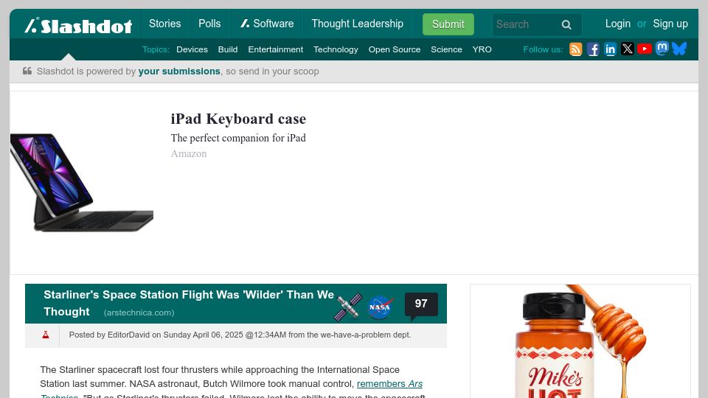Open the 97 comments bubble

(x=421, y=304)
